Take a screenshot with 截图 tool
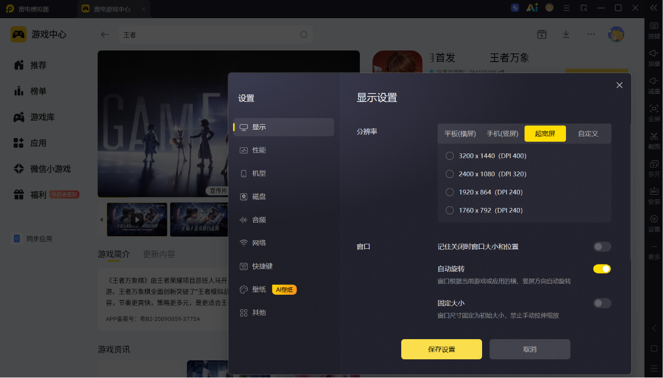The image size is (663, 378). [x=654, y=140]
